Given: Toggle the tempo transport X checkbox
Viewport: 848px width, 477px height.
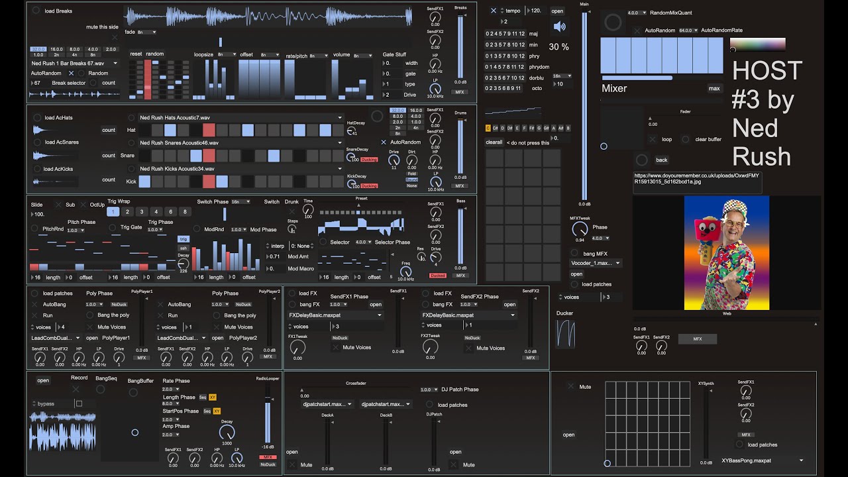Looking at the screenshot, I should coord(494,11).
